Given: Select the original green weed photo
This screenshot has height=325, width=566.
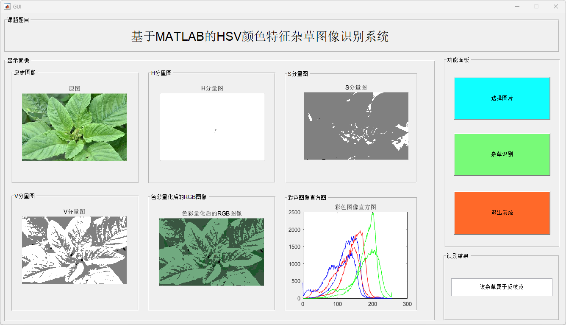Looking at the screenshot, I should tap(74, 127).
